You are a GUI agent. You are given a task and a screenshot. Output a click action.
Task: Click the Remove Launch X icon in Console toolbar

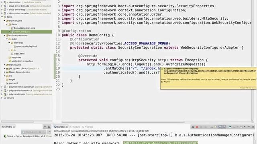tap(193, 127)
